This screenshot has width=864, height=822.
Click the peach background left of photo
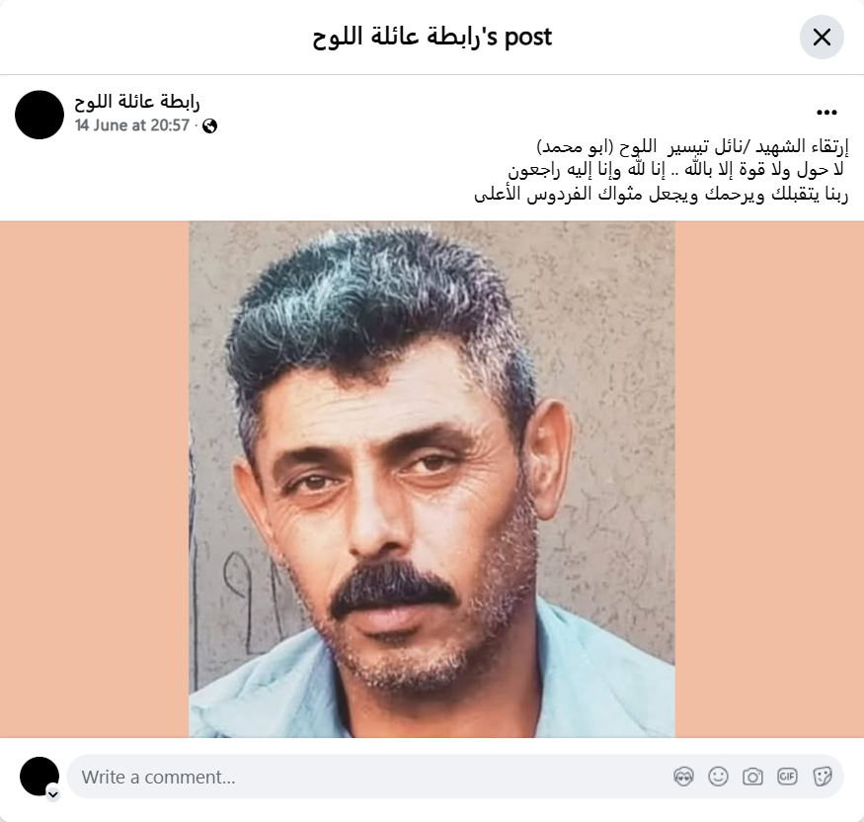tap(94, 479)
